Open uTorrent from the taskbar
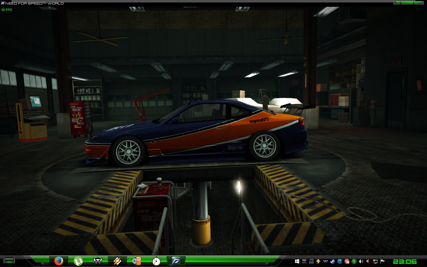Image resolution: width=427 pixels, height=267 pixels. click(78, 261)
